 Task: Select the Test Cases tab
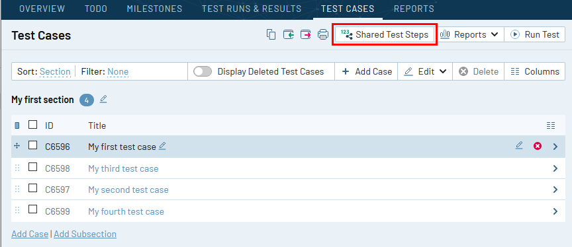point(348,9)
